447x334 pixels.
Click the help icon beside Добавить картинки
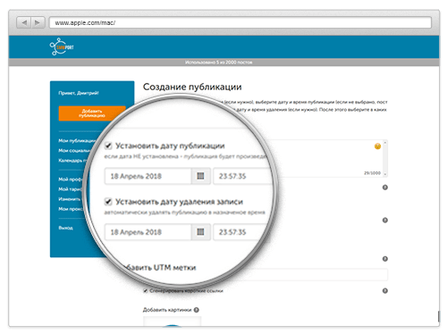[x=197, y=310]
